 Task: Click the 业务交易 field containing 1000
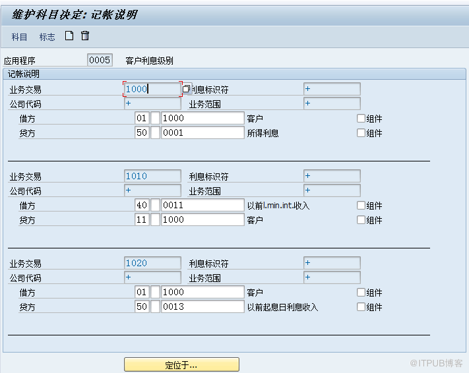pos(152,89)
